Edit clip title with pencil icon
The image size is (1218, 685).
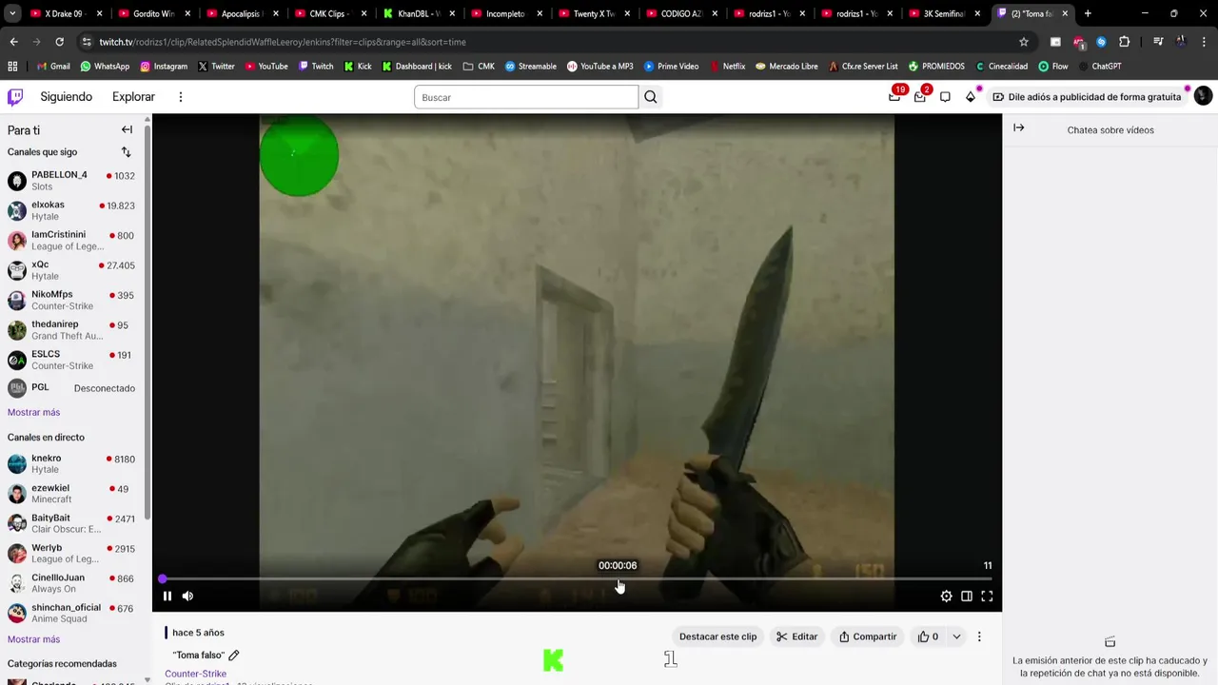[x=234, y=656]
